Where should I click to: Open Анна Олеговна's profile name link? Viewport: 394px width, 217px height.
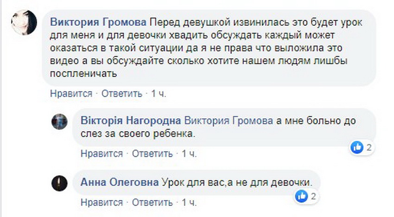coord(119,182)
